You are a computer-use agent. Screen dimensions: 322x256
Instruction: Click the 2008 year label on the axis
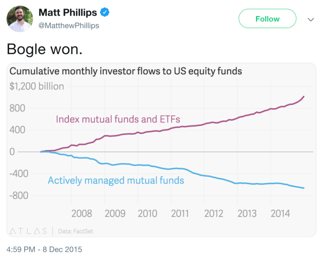(82, 213)
